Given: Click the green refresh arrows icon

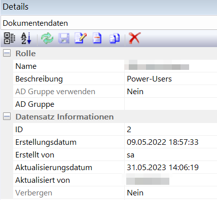Looking at the screenshot, I should click(47, 38).
